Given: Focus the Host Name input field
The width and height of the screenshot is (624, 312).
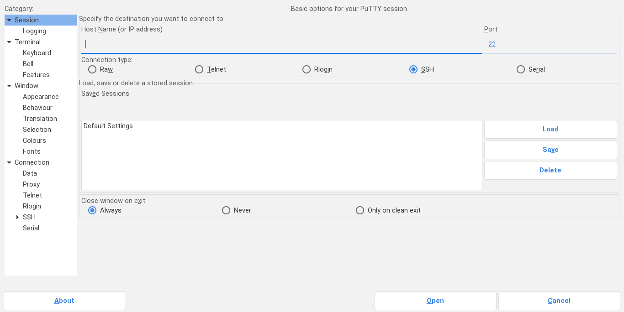Looking at the screenshot, I should [282, 44].
